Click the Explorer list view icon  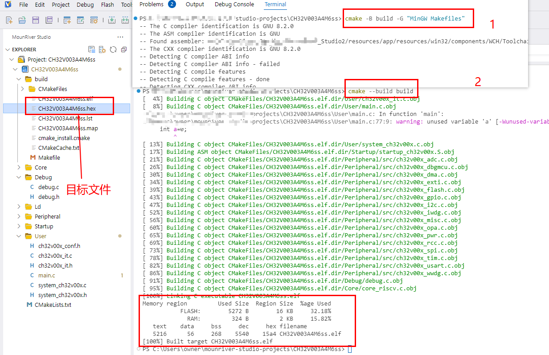click(92, 50)
